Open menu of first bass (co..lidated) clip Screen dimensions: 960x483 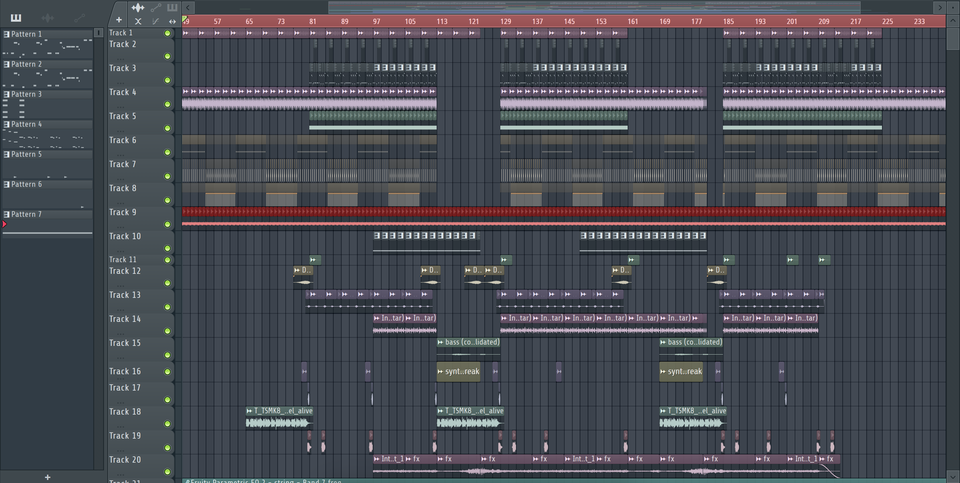click(x=440, y=342)
